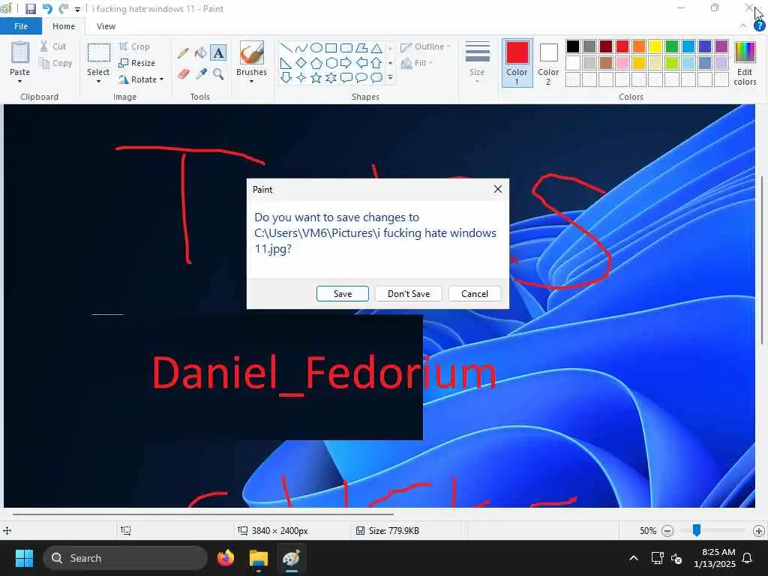
Task: Open the Rotate dropdown
Action: tap(141, 79)
